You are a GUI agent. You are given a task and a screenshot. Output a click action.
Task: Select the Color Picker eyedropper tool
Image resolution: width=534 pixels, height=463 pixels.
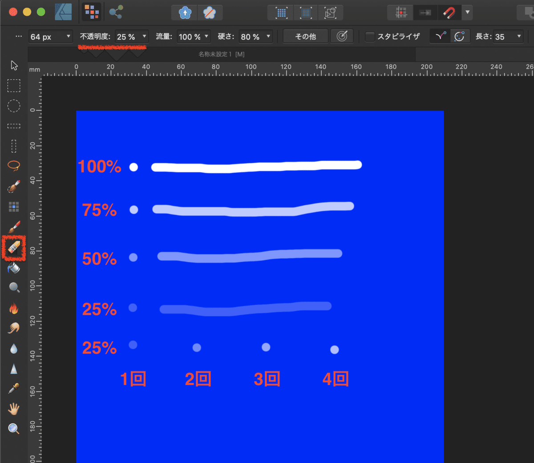point(14,388)
